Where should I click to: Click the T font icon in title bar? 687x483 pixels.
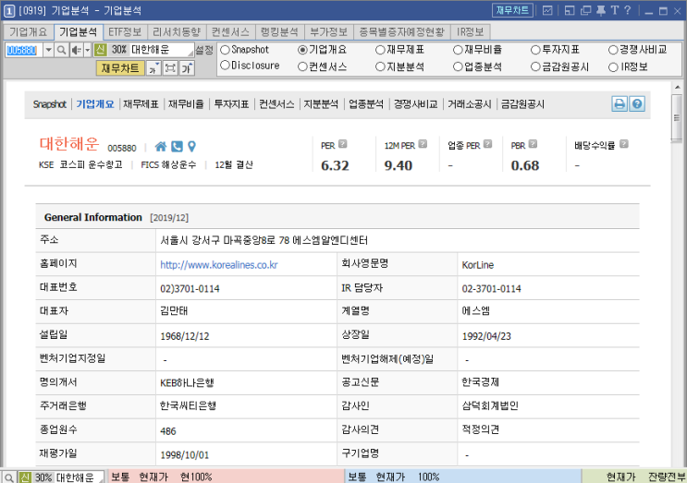point(615,10)
